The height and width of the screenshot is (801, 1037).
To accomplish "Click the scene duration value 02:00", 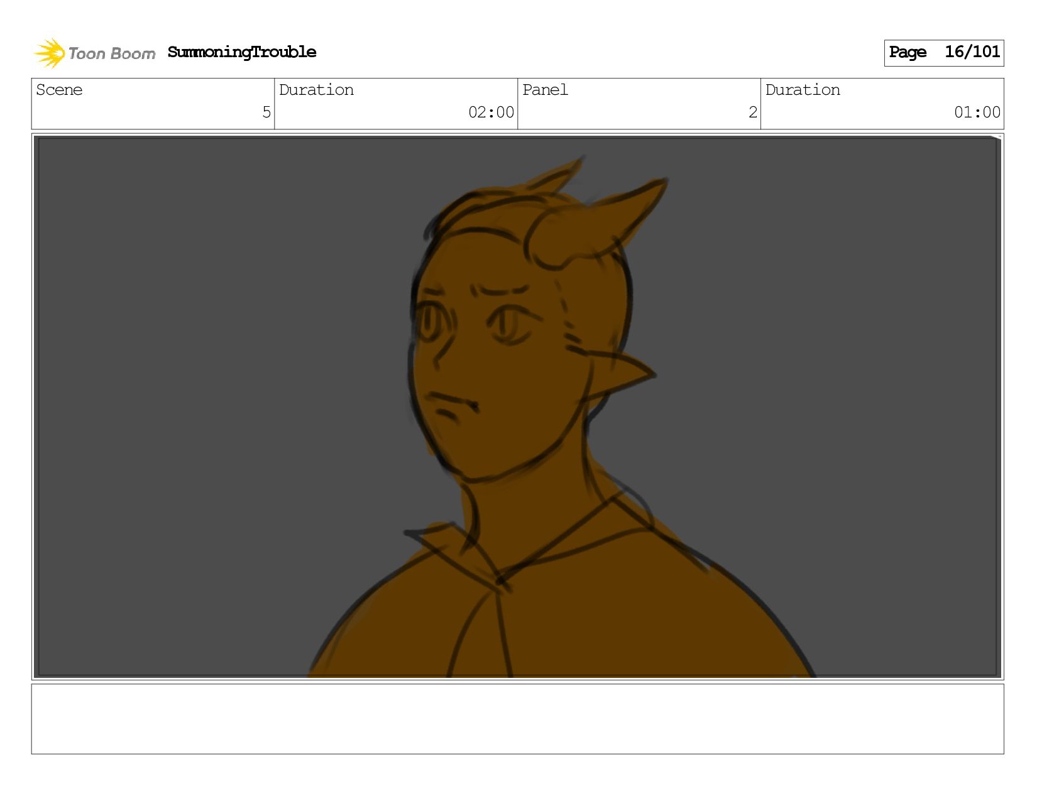I will point(491,112).
